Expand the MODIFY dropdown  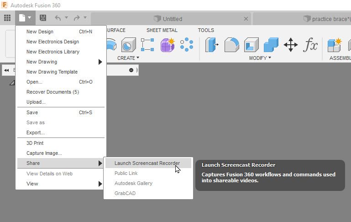(x=260, y=58)
